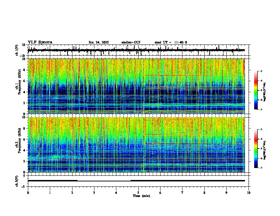Click the log(PSD) label of lower colorbar

(x=265, y=150)
